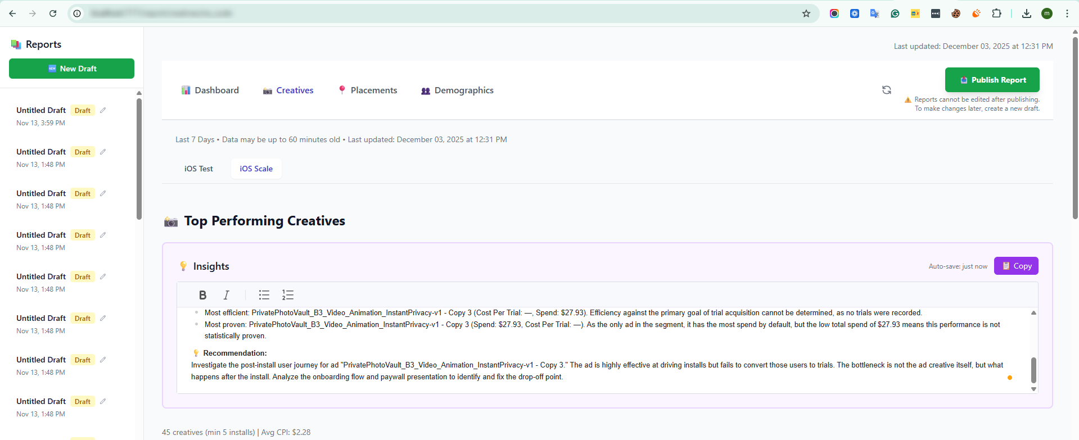Open the browser extensions puzzle icon
The width and height of the screenshot is (1079, 440).
coord(996,13)
